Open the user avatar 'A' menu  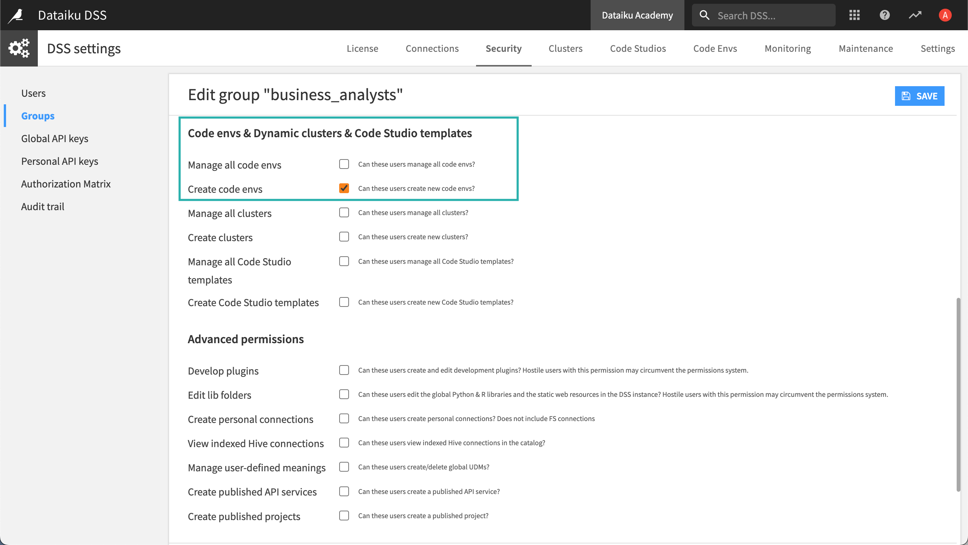click(x=945, y=15)
